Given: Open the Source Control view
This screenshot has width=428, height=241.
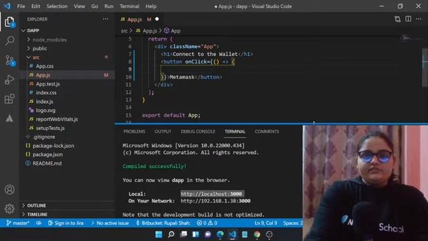Looking at the screenshot, I should 10,60.
